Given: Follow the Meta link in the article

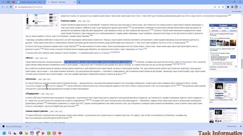Looking at the screenshot, I should click(40, 53).
